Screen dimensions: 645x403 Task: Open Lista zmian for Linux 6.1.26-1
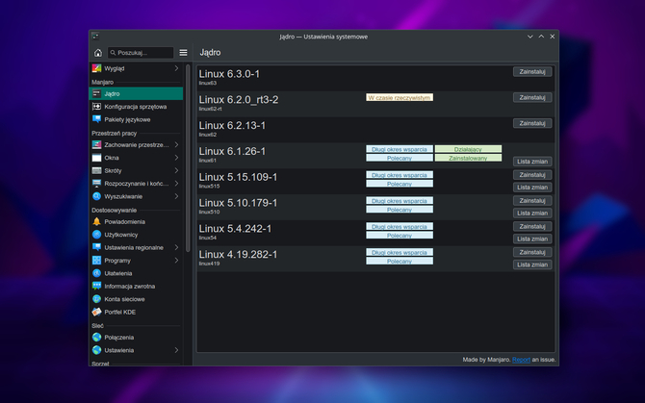pos(532,162)
